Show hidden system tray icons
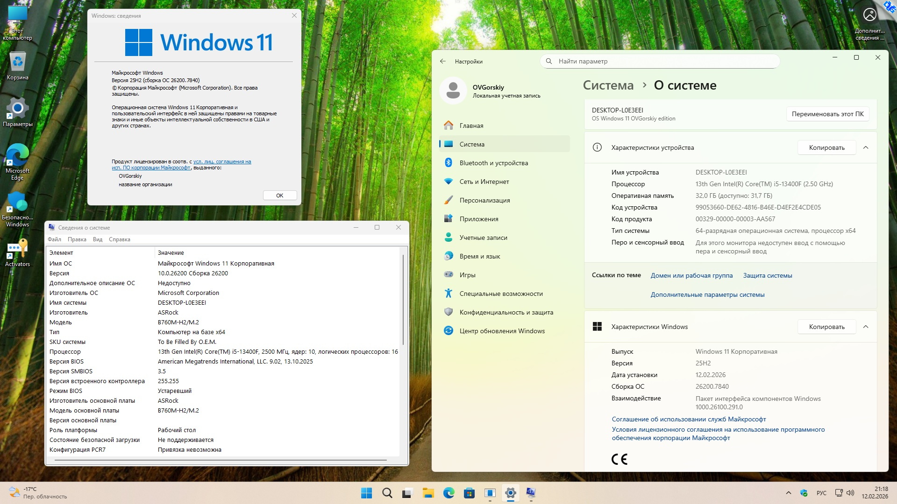This screenshot has width=897, height=504. click(789, 493)
